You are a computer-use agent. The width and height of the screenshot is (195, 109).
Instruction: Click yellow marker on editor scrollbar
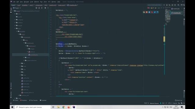pos(164,39)
